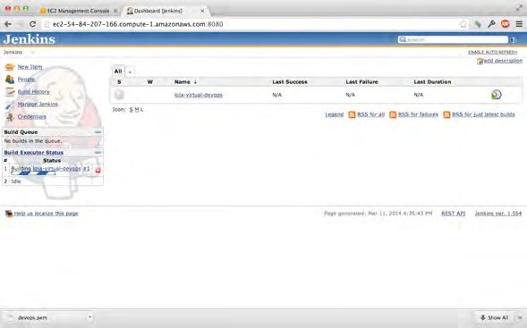Click the search help question mark icon
Image resolution: width=527 pixels, height=328 pixels.
[x=513, y=40]
